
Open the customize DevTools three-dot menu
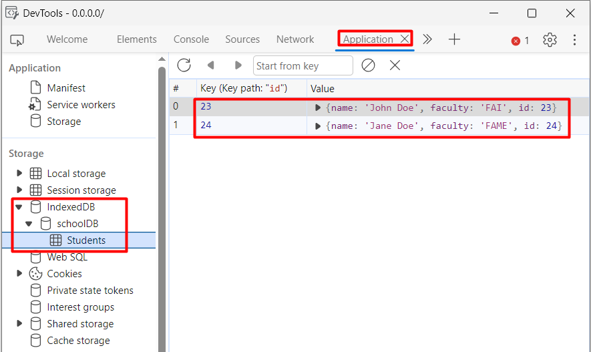coord(574,39)
